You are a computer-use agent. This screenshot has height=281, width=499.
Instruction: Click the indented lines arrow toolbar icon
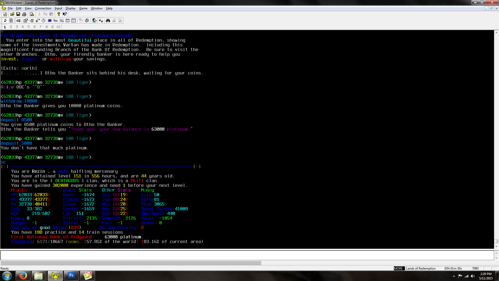tap(32, 21)
